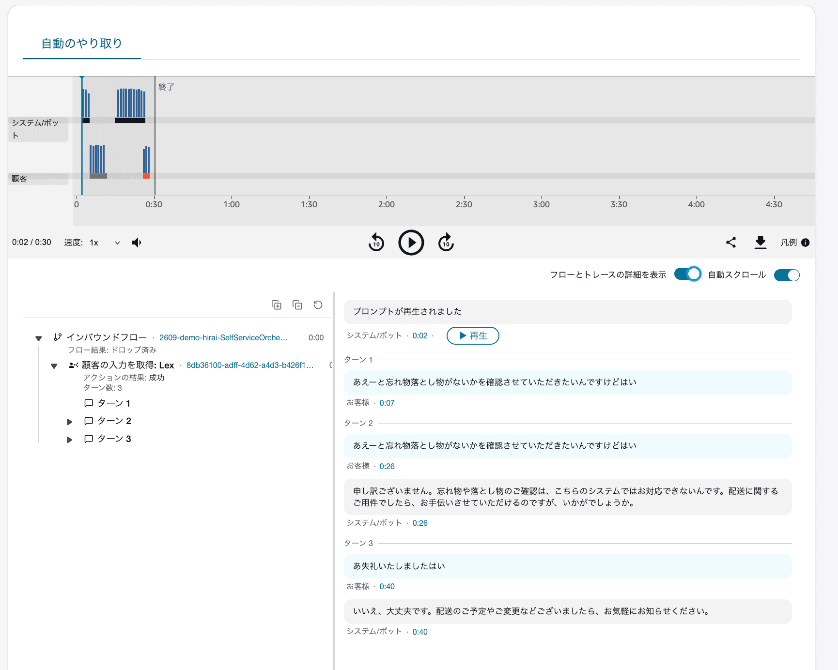Click the speech bubble icon beside ターン 1

click(89, 403)
